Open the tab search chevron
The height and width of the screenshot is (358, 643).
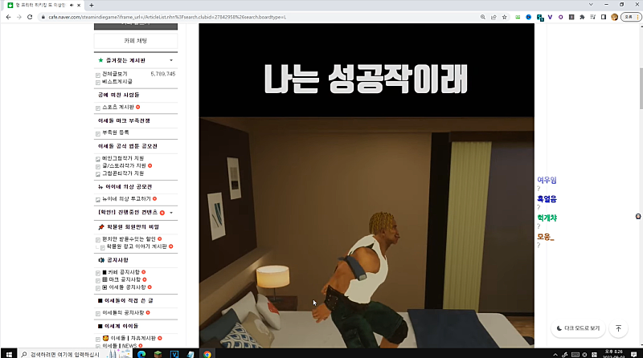tap(591, 5)
